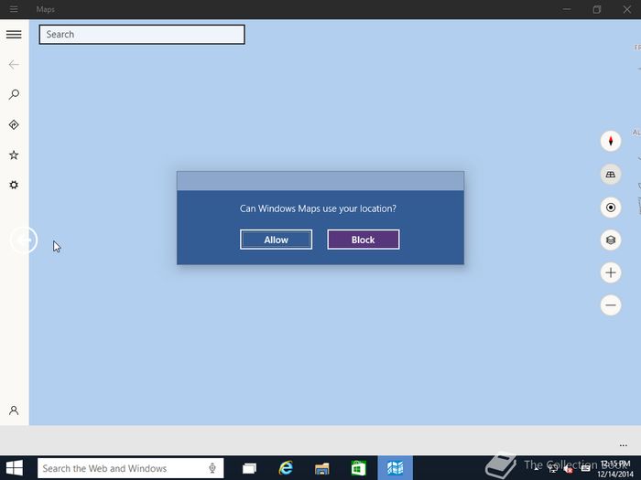Close the Maps window

pos(627,9)
